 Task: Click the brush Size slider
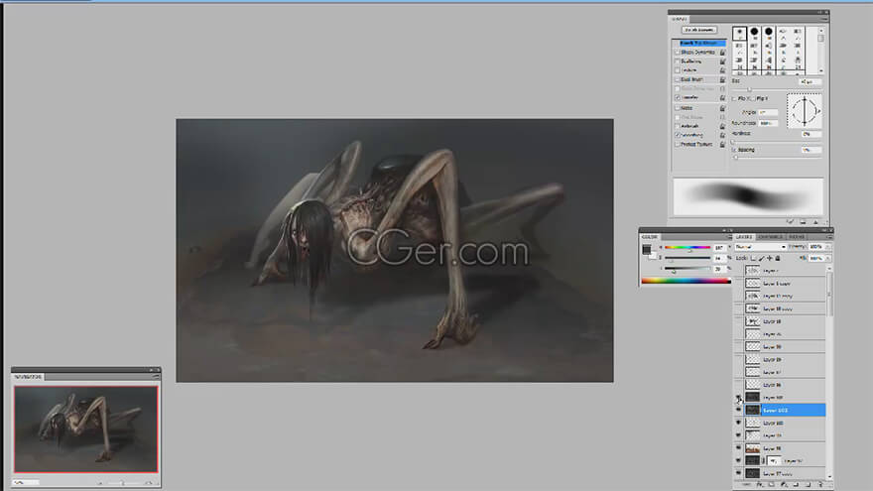click(x=777, y=89)
